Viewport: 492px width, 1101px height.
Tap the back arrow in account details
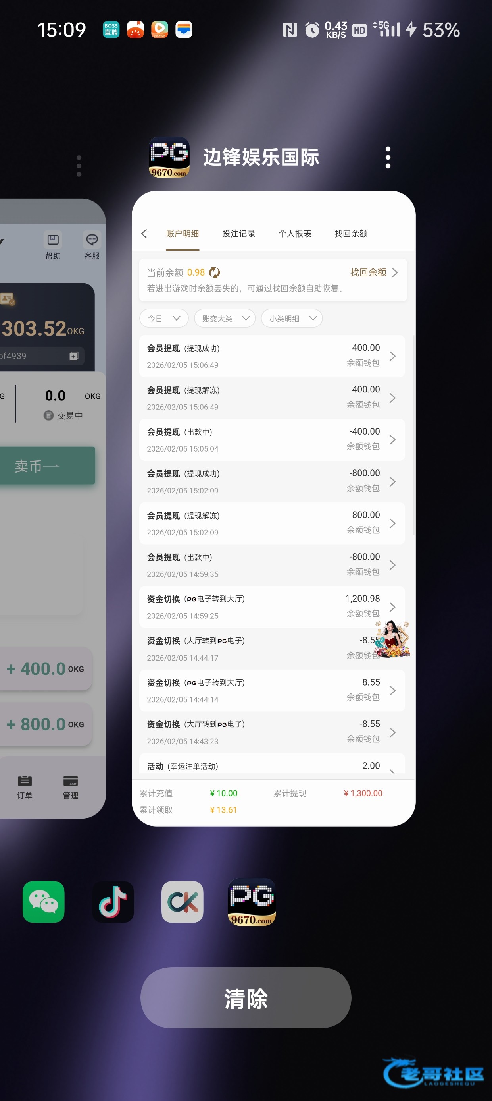click(x=144, y=234)
